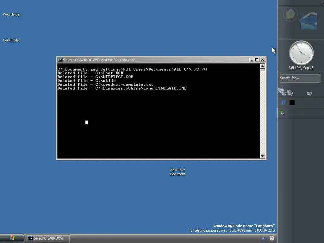324x243 pixels.
Task: Maximize the cmd.exe window
Action: point(257,60)
